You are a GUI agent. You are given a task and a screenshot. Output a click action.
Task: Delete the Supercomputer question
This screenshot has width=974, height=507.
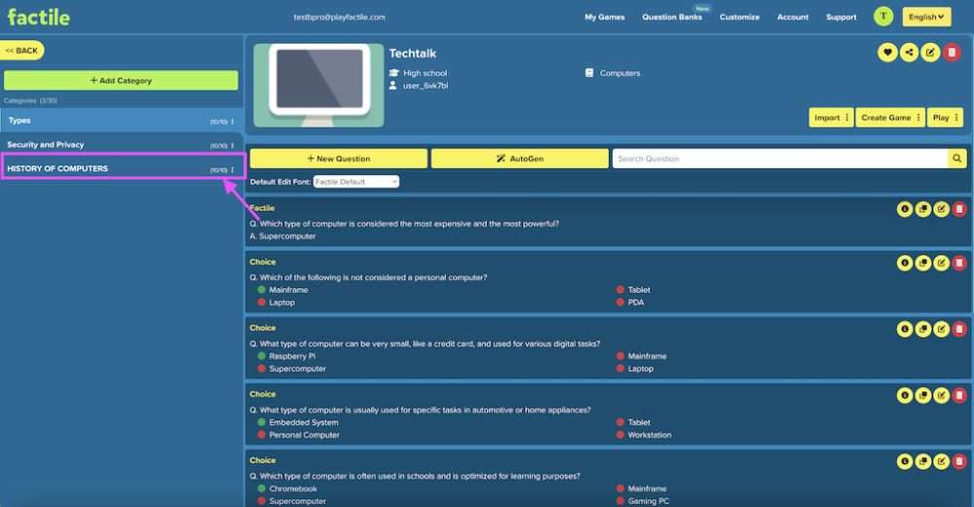tap(959, 209)
